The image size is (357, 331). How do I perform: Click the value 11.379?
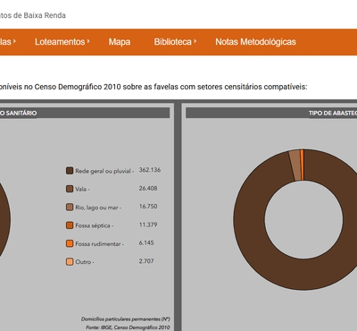(148, 225)
